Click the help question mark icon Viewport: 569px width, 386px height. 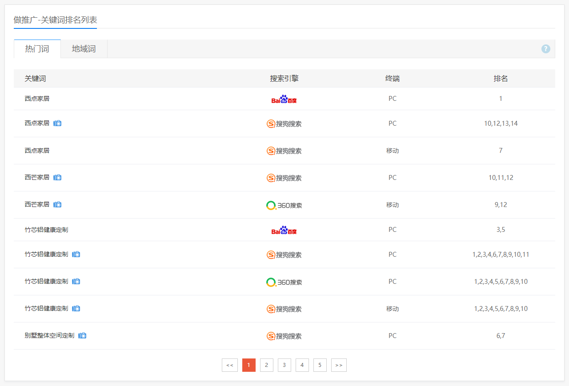(545, 49)
